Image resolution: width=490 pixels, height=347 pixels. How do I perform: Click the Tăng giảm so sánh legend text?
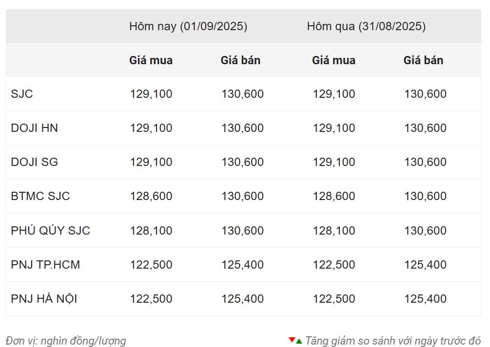tap(393, 341)
